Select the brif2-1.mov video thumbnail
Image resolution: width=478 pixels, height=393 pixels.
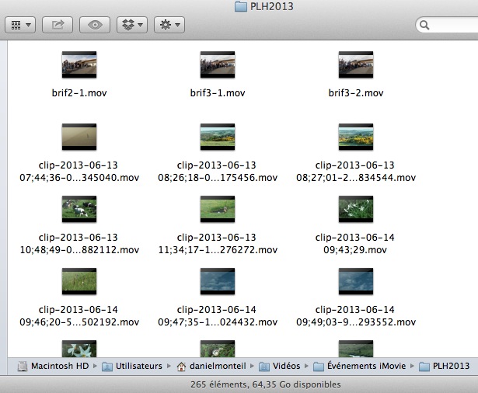tap(79, 64)
